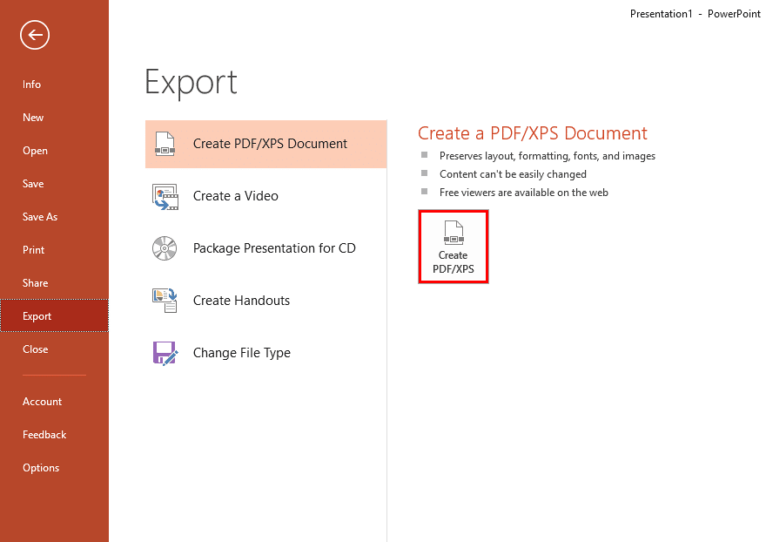
Task: Click the Create a Video icon
Action: (x=165, y=195)
